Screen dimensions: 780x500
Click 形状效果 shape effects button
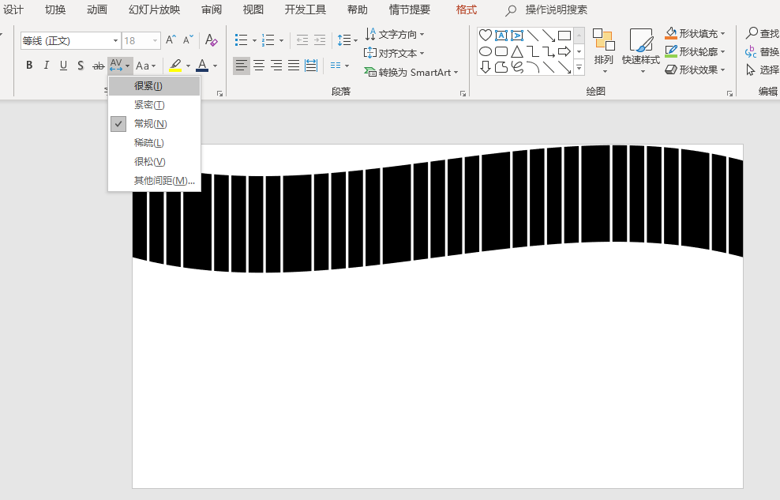pos(695,70)
